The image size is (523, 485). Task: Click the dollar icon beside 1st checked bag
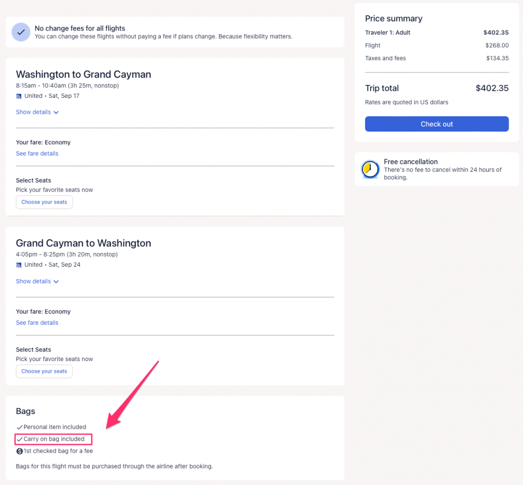click(x=19, y=451)
